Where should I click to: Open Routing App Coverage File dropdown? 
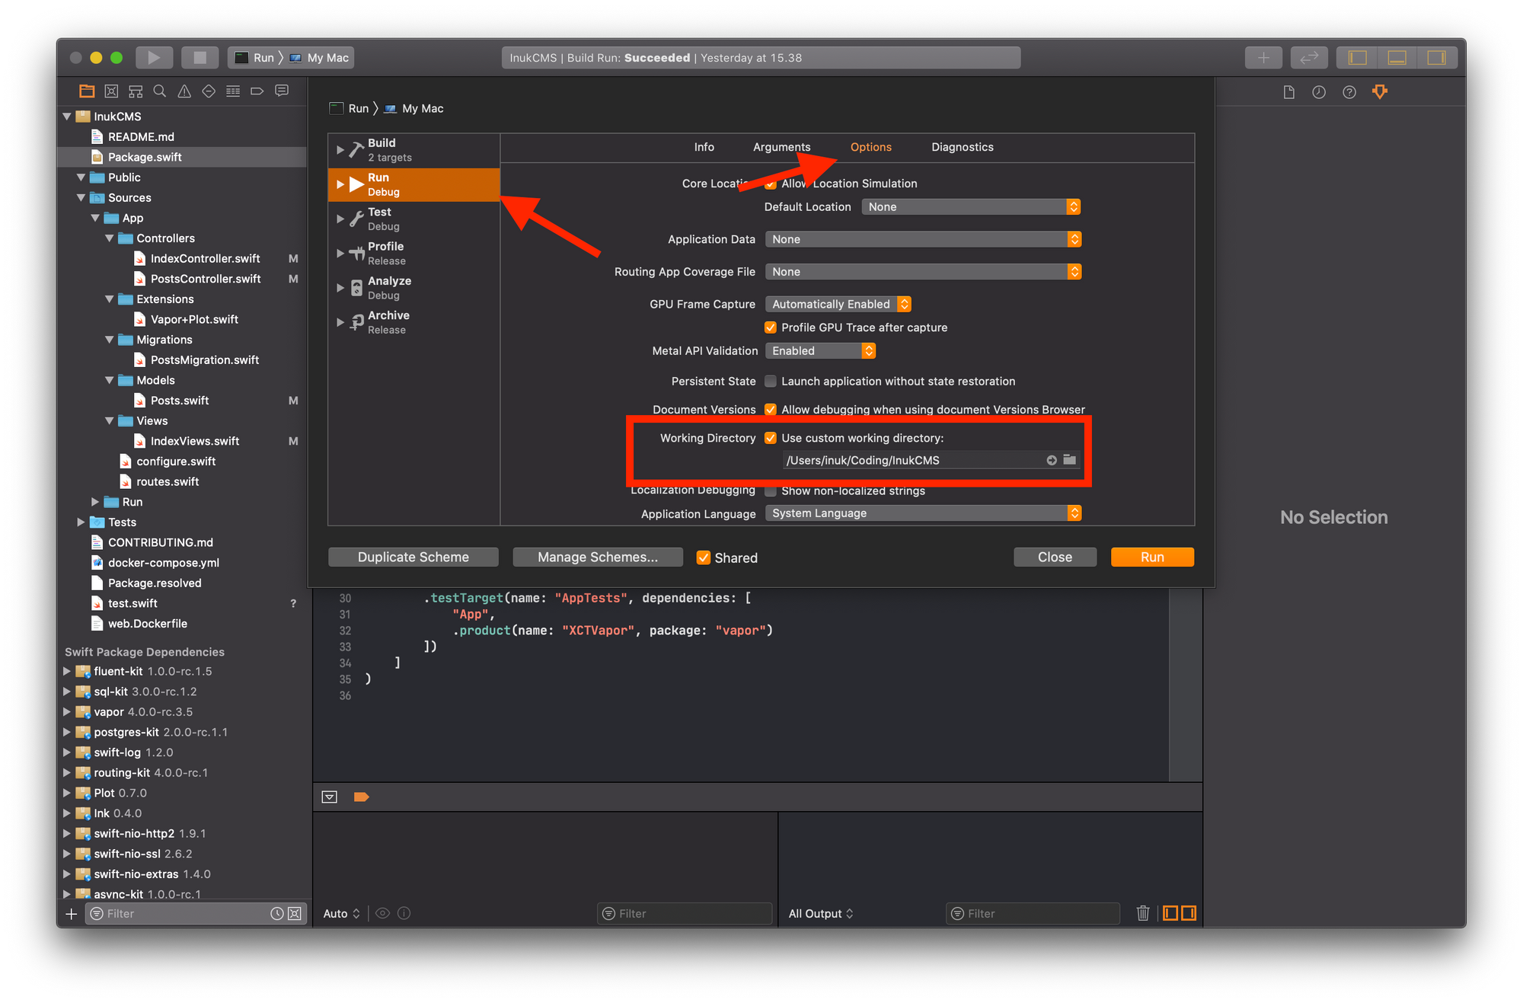click(x=923, y=272)
